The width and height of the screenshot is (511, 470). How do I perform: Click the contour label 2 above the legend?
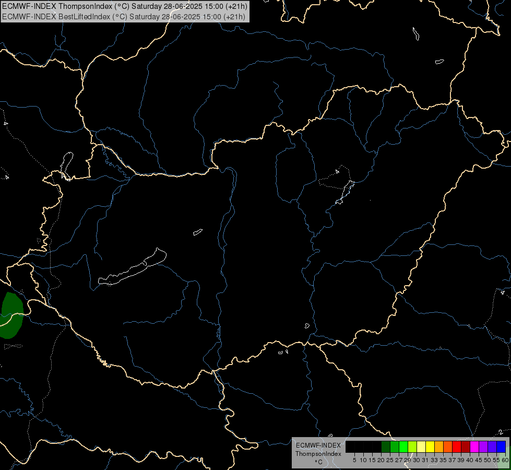501,432
